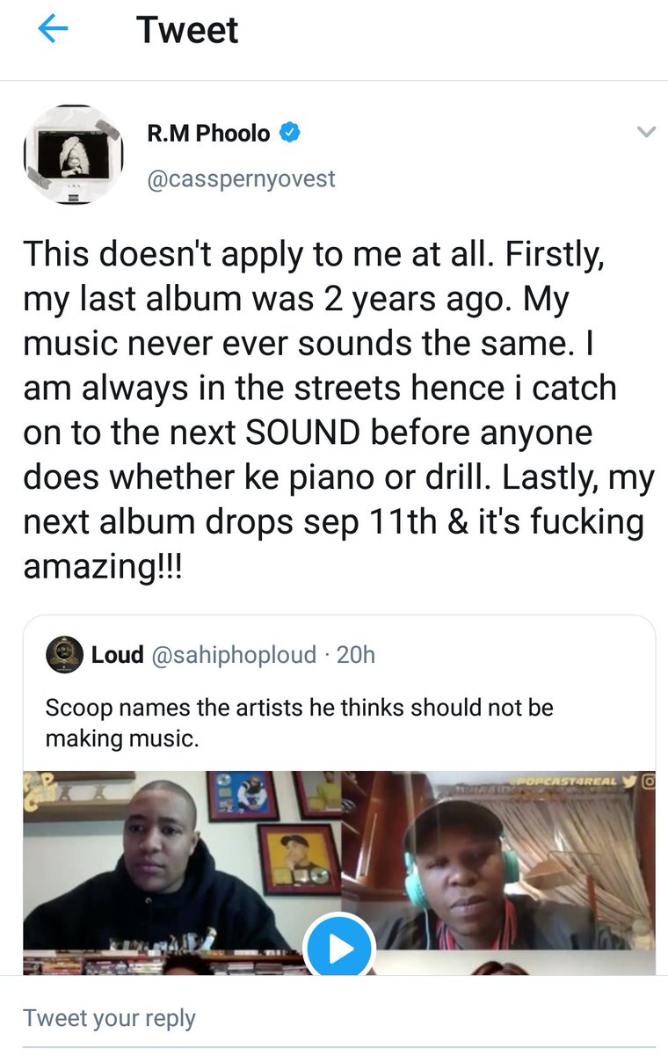Open the Loud display name

[x=118, y=655]
